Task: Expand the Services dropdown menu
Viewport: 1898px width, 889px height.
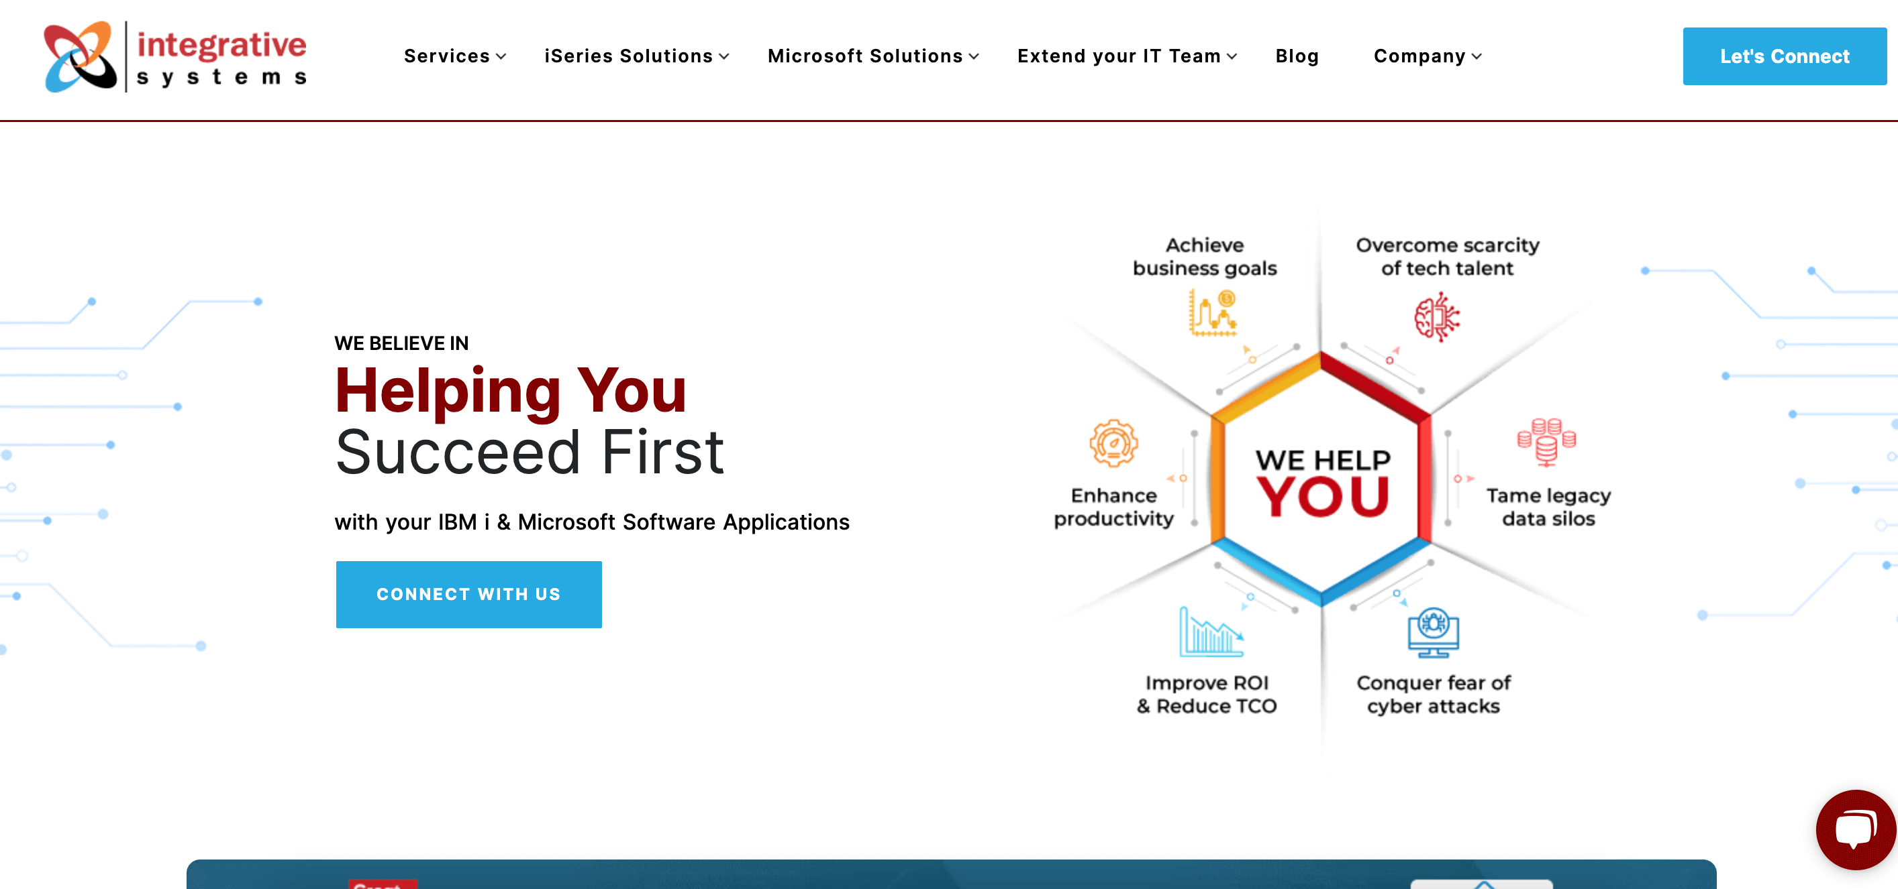Action: coord(453,56)
